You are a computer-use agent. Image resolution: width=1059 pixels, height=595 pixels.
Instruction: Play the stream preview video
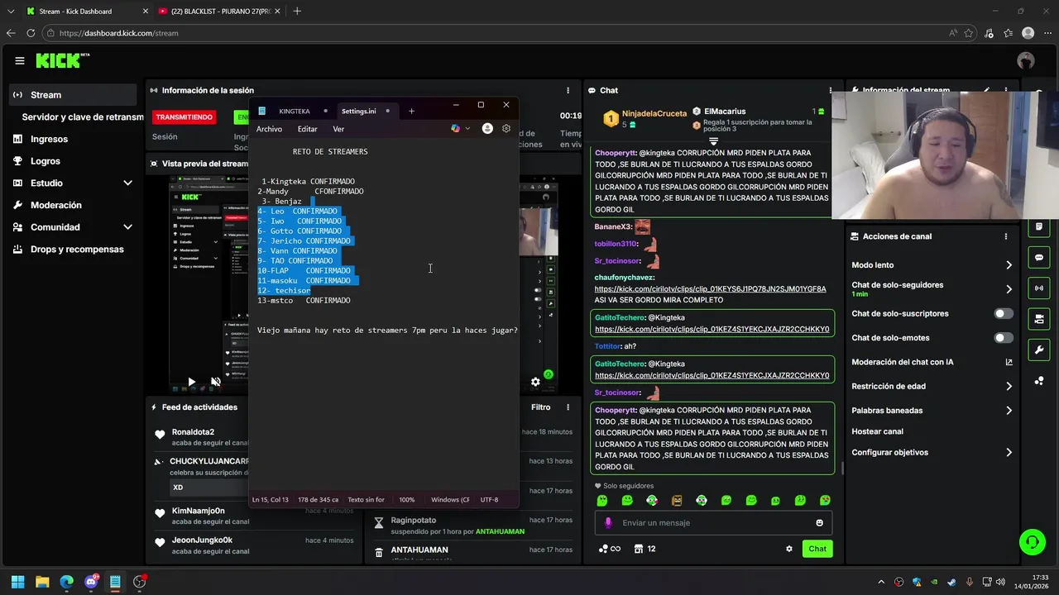click(x=191, y=382)
